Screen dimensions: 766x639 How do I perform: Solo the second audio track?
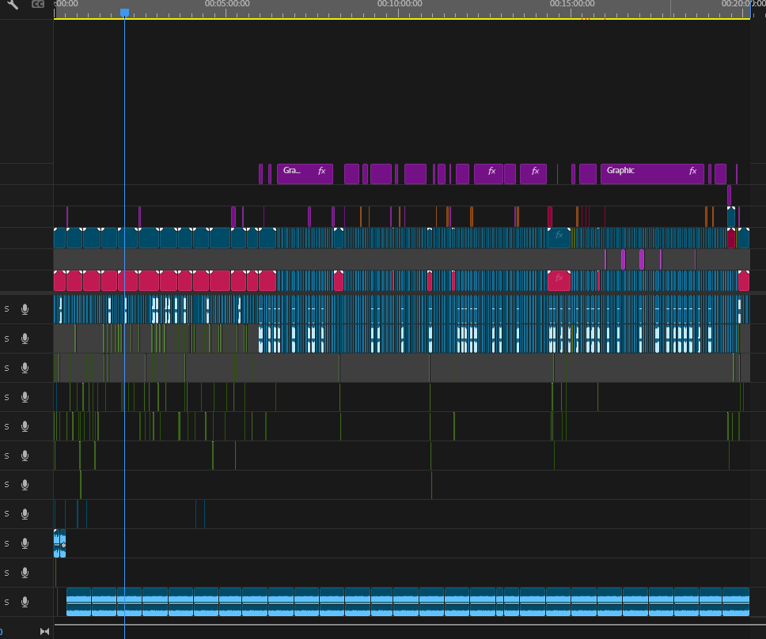tap(7, 338)
